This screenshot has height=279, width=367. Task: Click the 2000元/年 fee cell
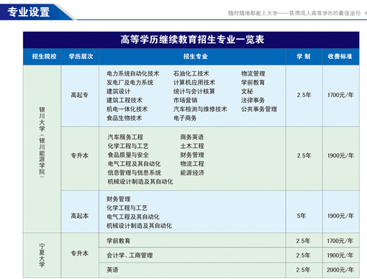340,270
